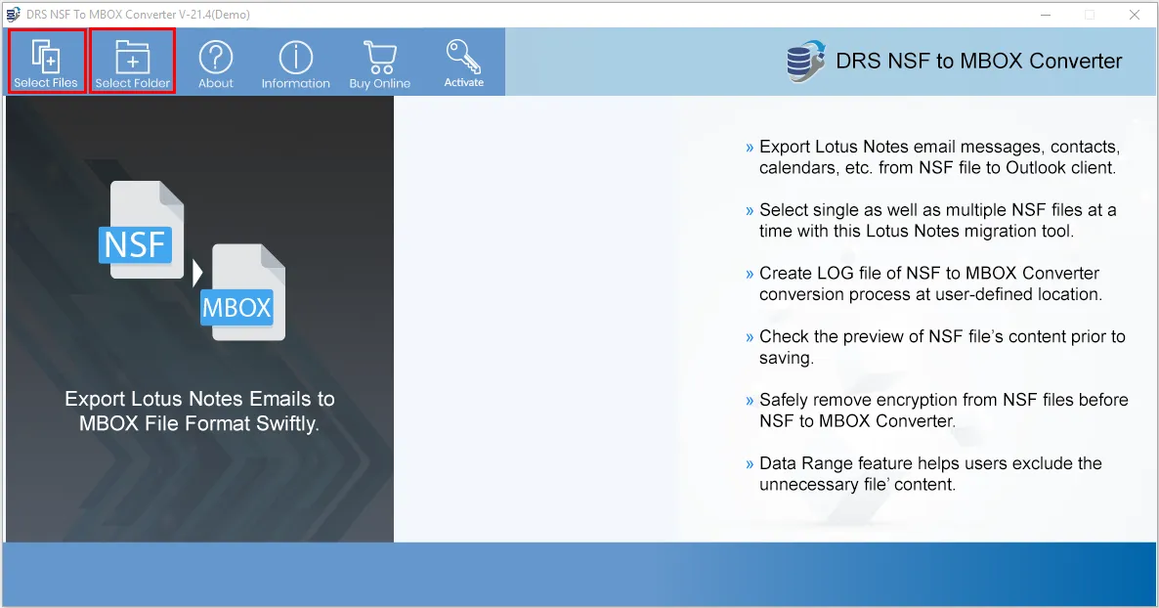Screen dimensions: 1159x608
Task: Click the 'Check the preview' bullet text
Action: [x=942, y=347]
